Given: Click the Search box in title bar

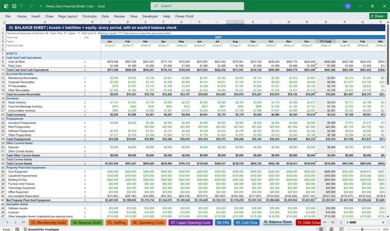Looking at the screenshot, I should click(197, 6).
